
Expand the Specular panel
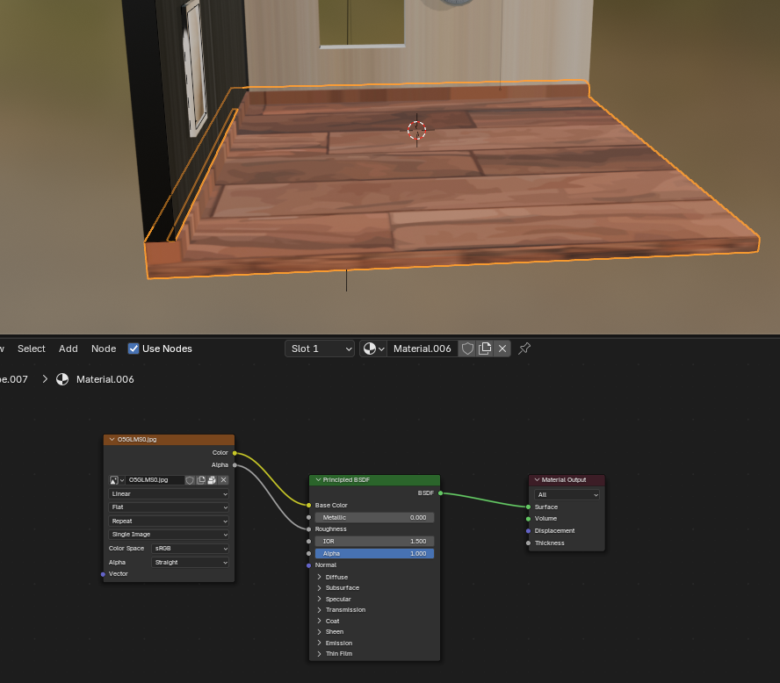click(320, 599)
